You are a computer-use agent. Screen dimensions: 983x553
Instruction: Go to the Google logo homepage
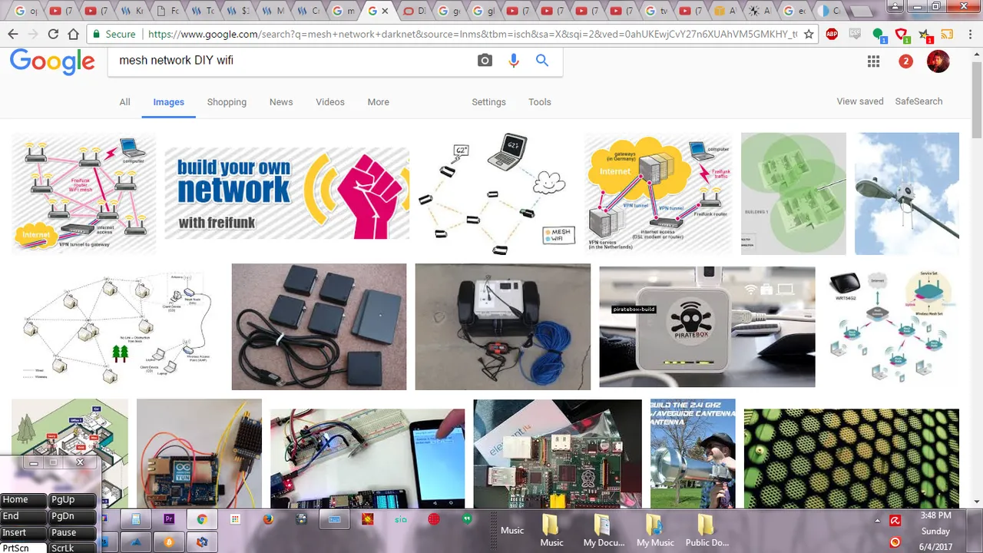point(52,61)
